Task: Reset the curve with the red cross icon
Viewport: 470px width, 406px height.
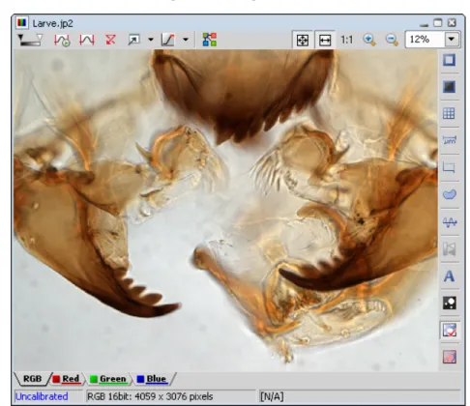Action: point(110,40)
